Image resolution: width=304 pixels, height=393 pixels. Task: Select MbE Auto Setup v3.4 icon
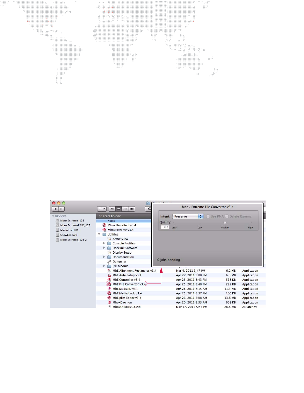click(x=109, y=275)
